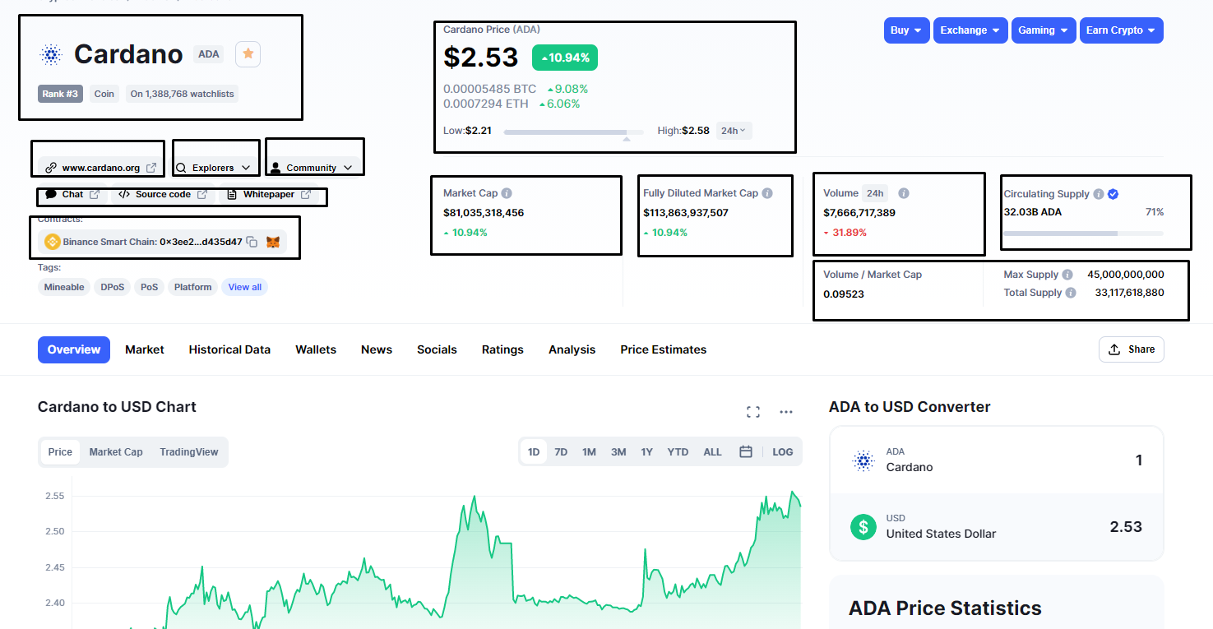The height and width of the screenshot is (629, 1213).
Task: Click the verified badge beside Circulating Supply
Action: 1113,194
